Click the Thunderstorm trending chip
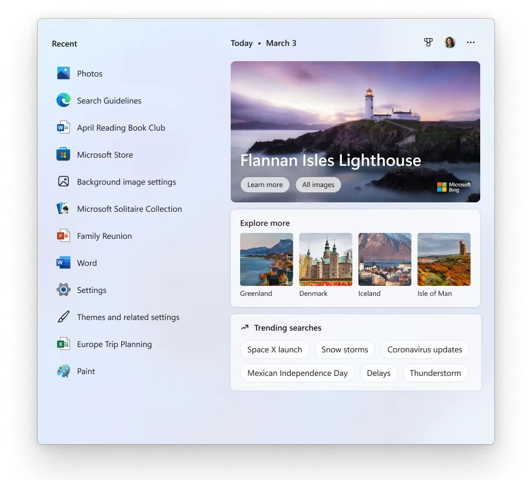Image resolution: width=532 pixels, height=480 pixels. (435, 373)
